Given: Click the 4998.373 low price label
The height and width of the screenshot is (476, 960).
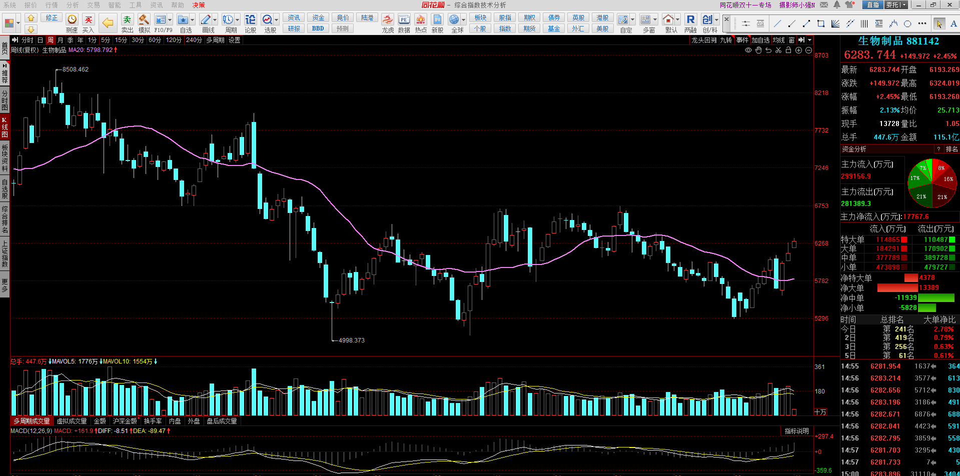Looking at the screenshot, I should point(352,340).
